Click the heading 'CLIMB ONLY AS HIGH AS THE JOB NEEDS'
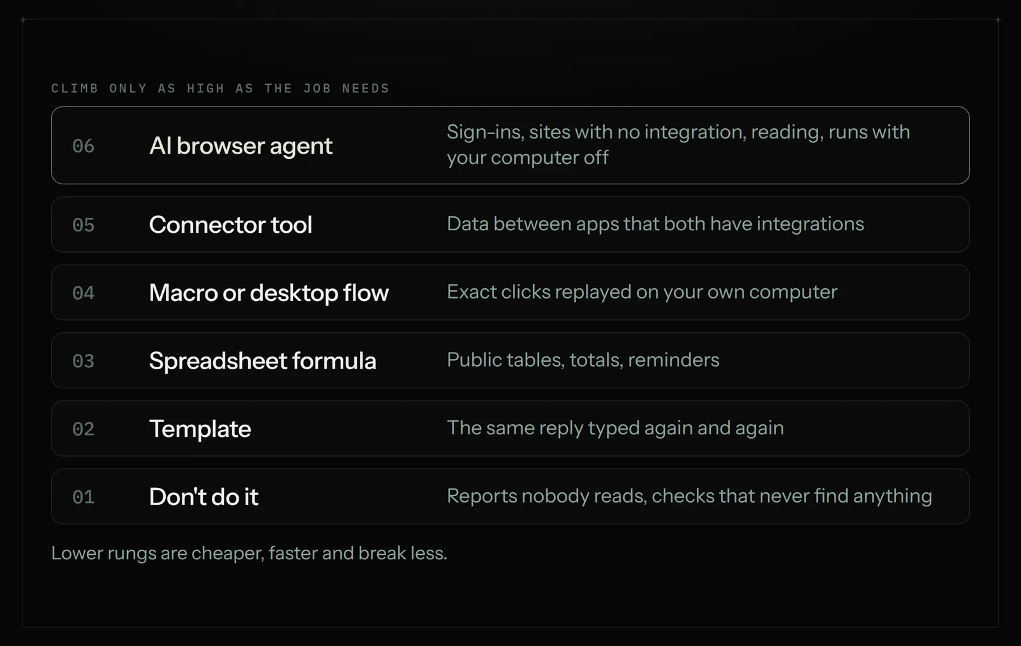Image resolution: width=1021 pixels, height=646 pixels. pos(220,88)
